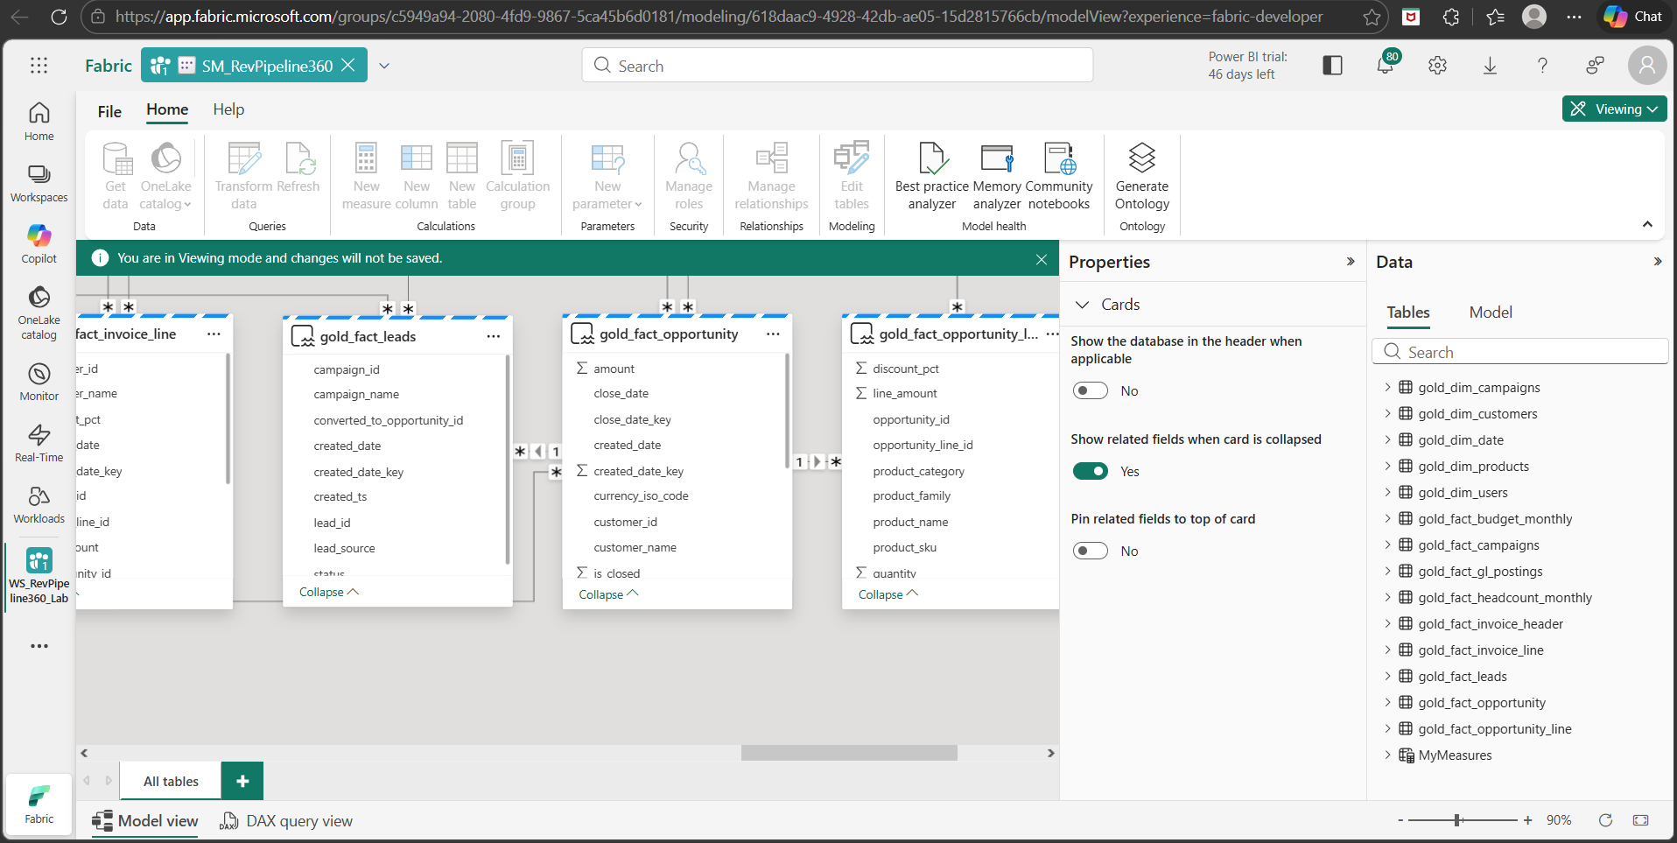Open the File menu

[109, 111]
